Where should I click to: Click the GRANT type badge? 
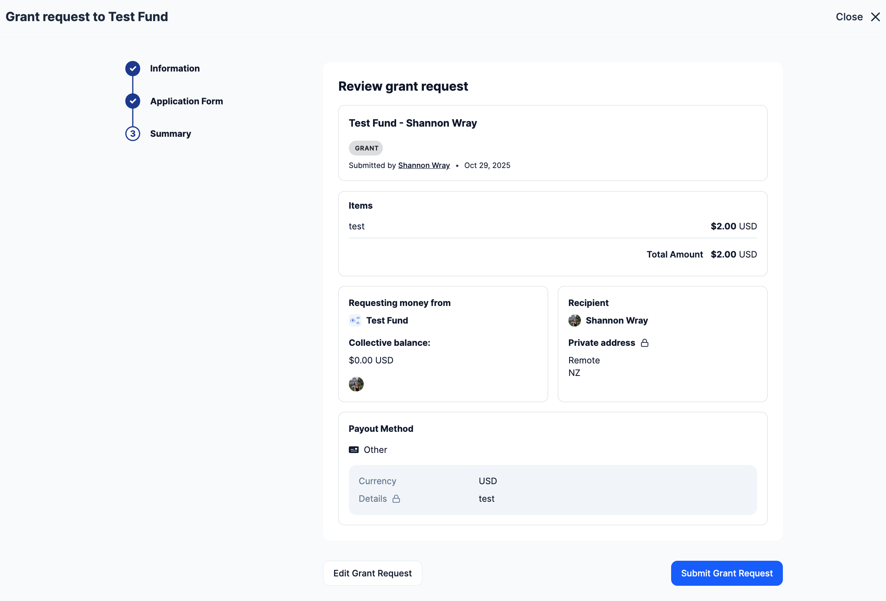tap(366, 148)
